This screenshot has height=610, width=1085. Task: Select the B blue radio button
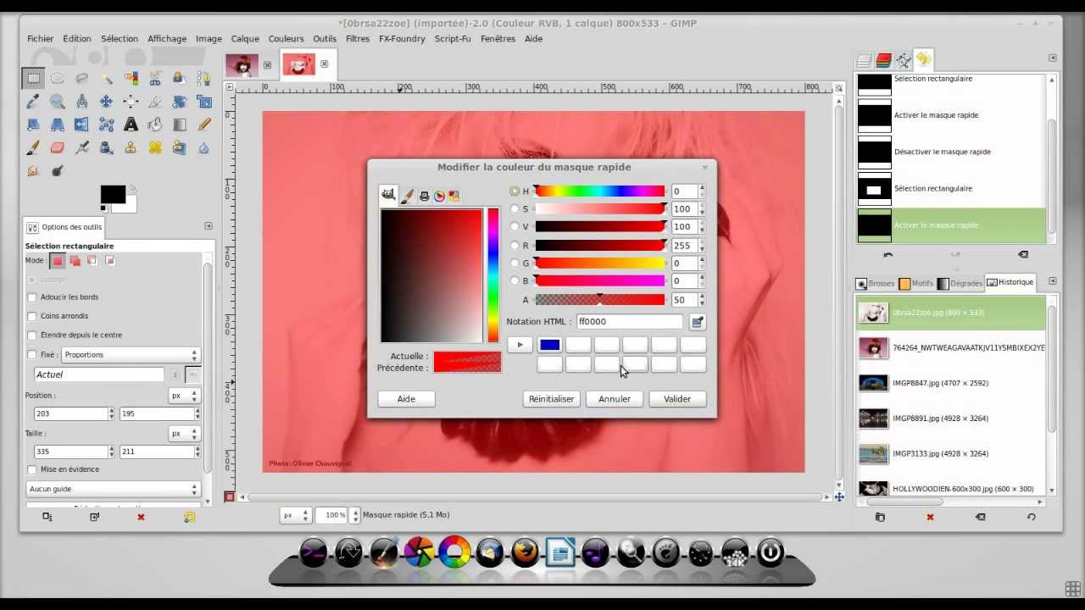click(515, 281)
